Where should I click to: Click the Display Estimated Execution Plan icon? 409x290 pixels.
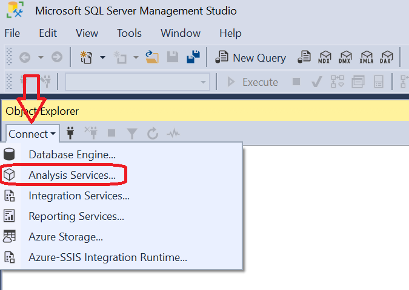[x=338, y=82]
